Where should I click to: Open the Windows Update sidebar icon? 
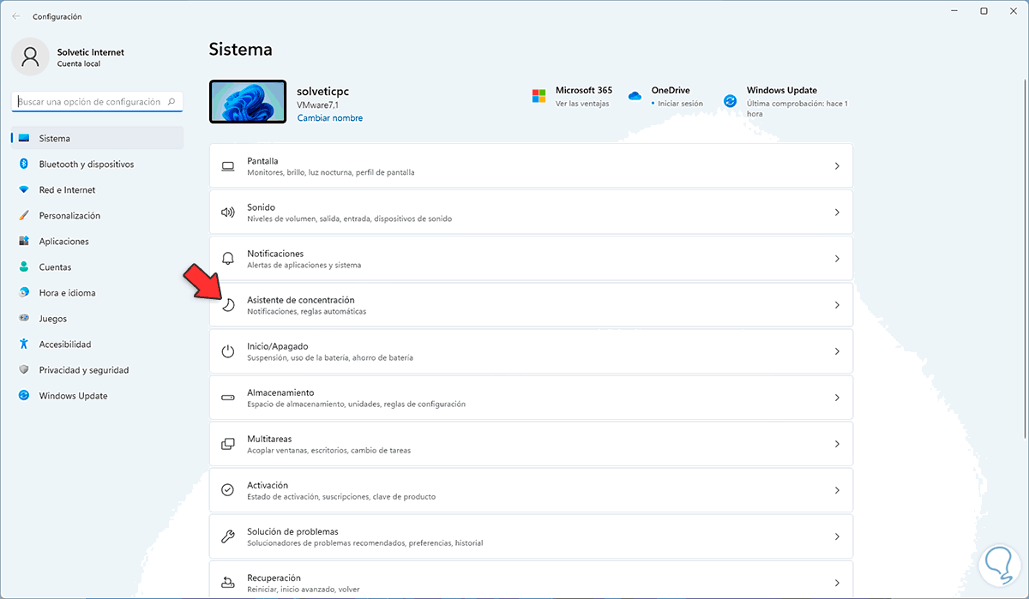(x=24, y=396)
